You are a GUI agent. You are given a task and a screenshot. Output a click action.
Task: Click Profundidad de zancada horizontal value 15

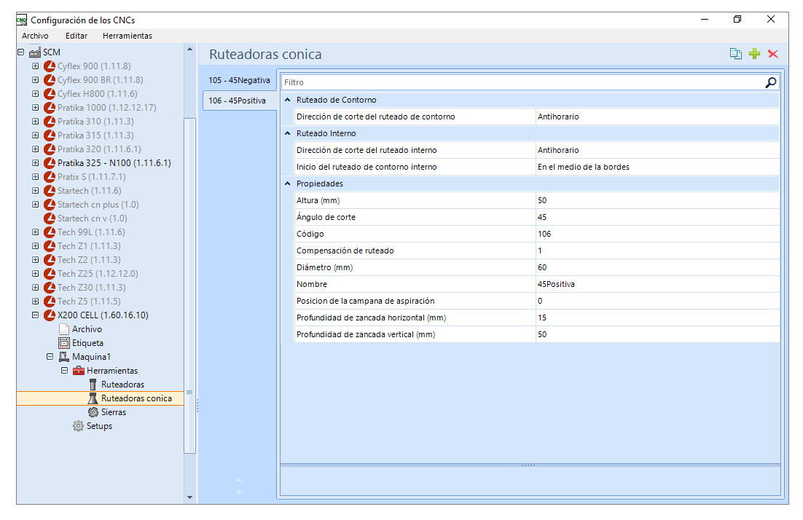click(657, 318)
